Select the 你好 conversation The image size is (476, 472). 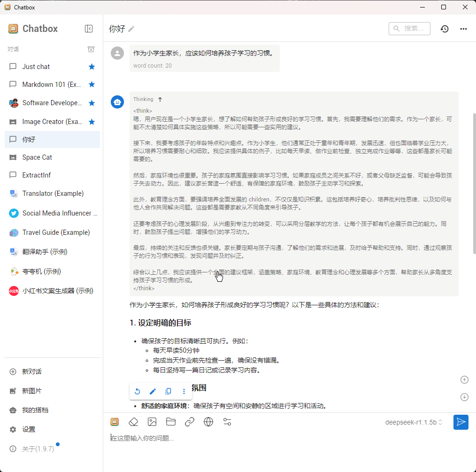coord(52,139)
